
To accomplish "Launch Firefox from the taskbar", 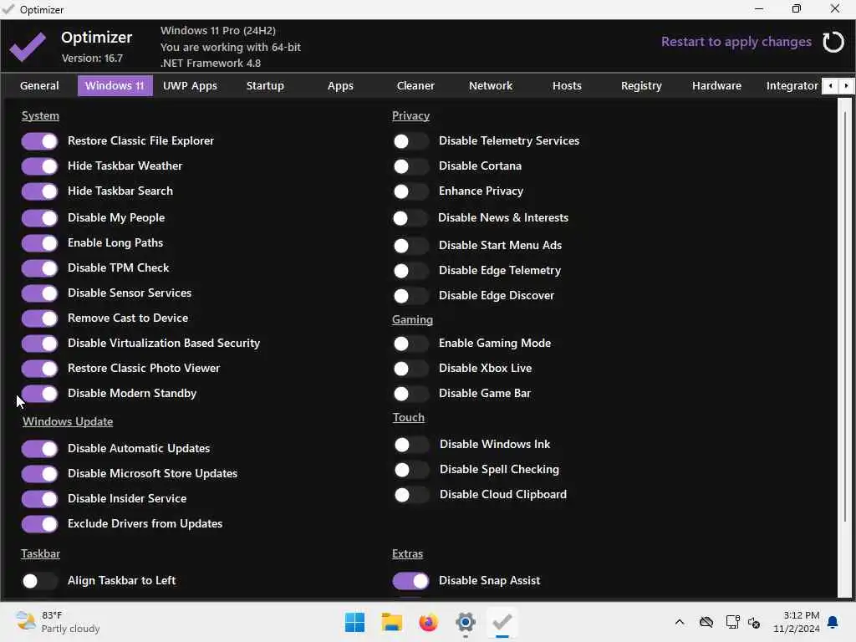I will click(x=429, y=622).
